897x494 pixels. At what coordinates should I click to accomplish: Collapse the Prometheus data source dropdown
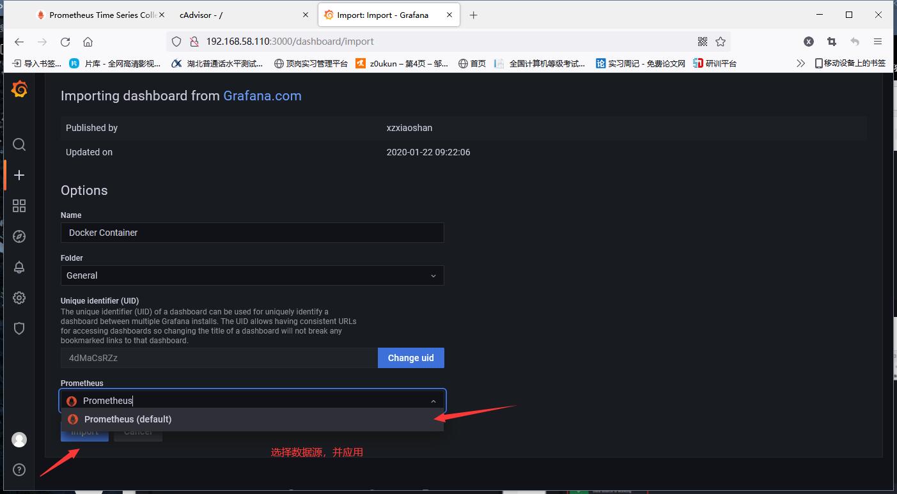point(433,401)
